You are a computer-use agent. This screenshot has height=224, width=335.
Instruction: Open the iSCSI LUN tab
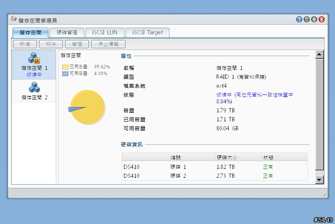[x=105, y=33]
